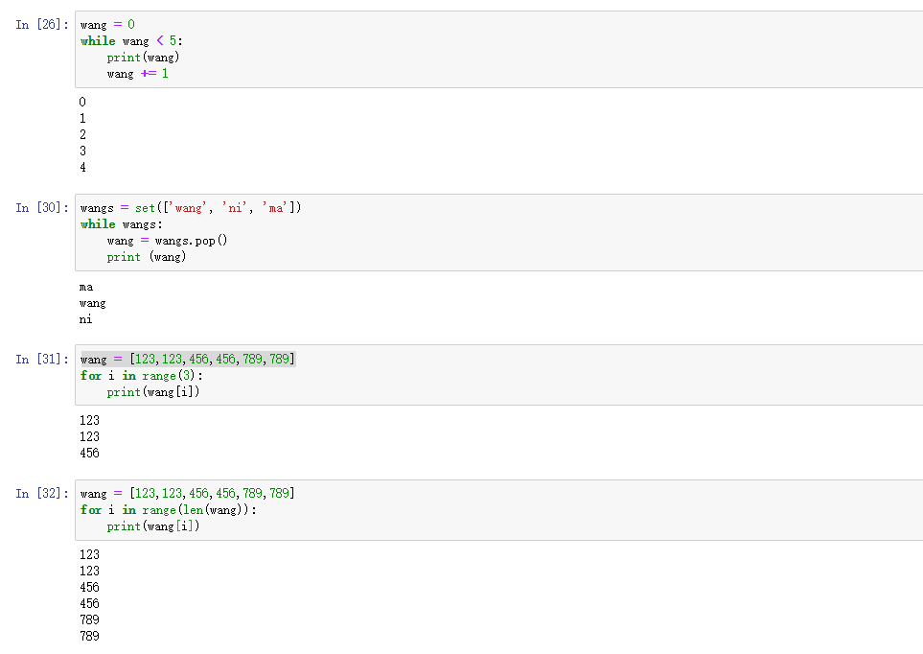Click the 'ma' output text
This screenshot has width=923, height=654.
pos(86,287)
